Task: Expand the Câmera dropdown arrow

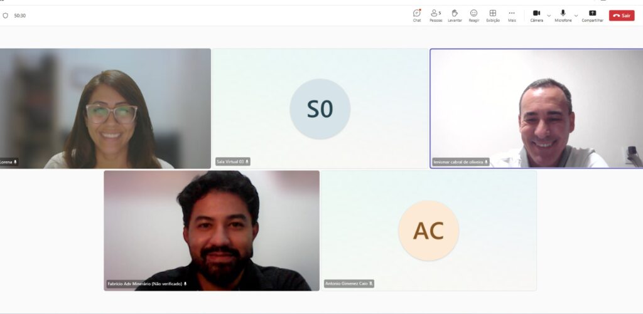Action: click(x=549, y=16)
